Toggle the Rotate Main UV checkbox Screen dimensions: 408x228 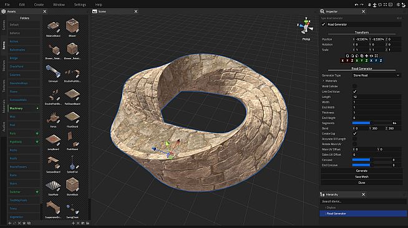tap(354, 144)
